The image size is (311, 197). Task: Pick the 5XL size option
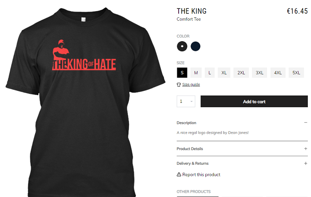point(296,73)
